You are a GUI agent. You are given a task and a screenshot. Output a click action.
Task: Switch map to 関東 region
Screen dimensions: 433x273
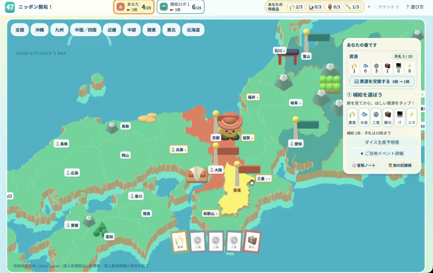(x=152, y=30)
